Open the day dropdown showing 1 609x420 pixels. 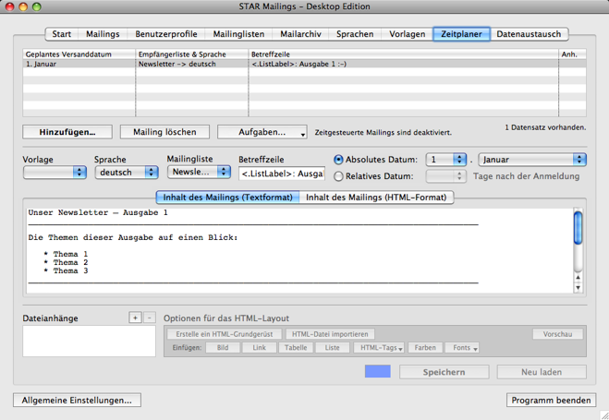point(445,160)
